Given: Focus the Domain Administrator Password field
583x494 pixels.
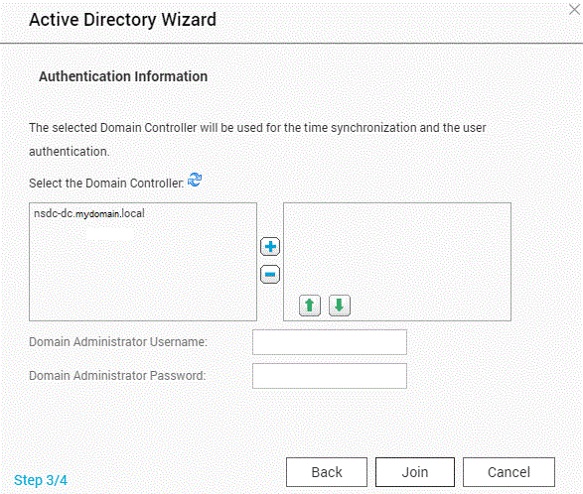Looking at the screenshot, I should pos(330,376).
